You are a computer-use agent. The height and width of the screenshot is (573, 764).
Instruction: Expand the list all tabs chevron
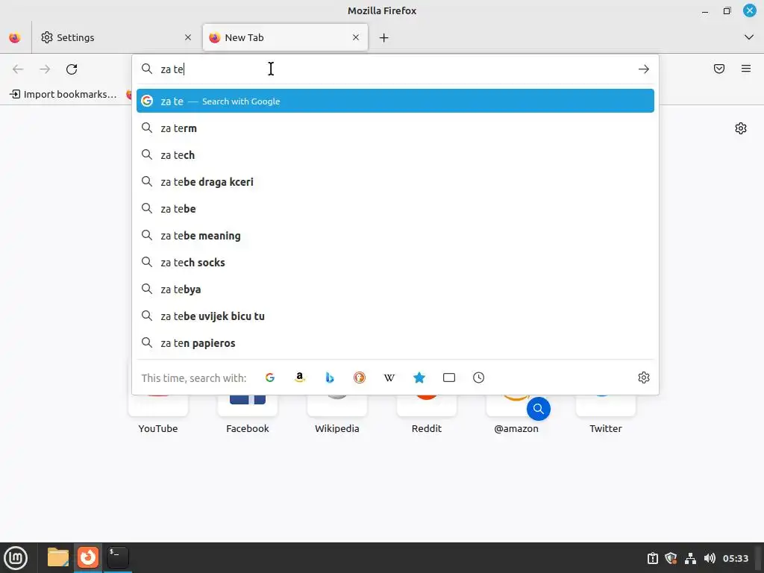coord(749,37)
